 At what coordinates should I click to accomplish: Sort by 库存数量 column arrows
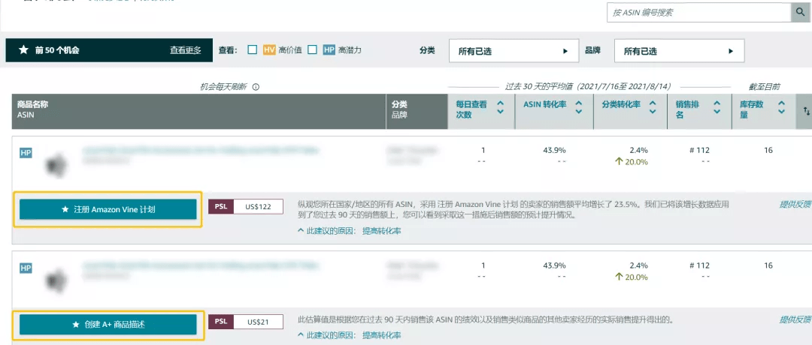click(781, 108)
